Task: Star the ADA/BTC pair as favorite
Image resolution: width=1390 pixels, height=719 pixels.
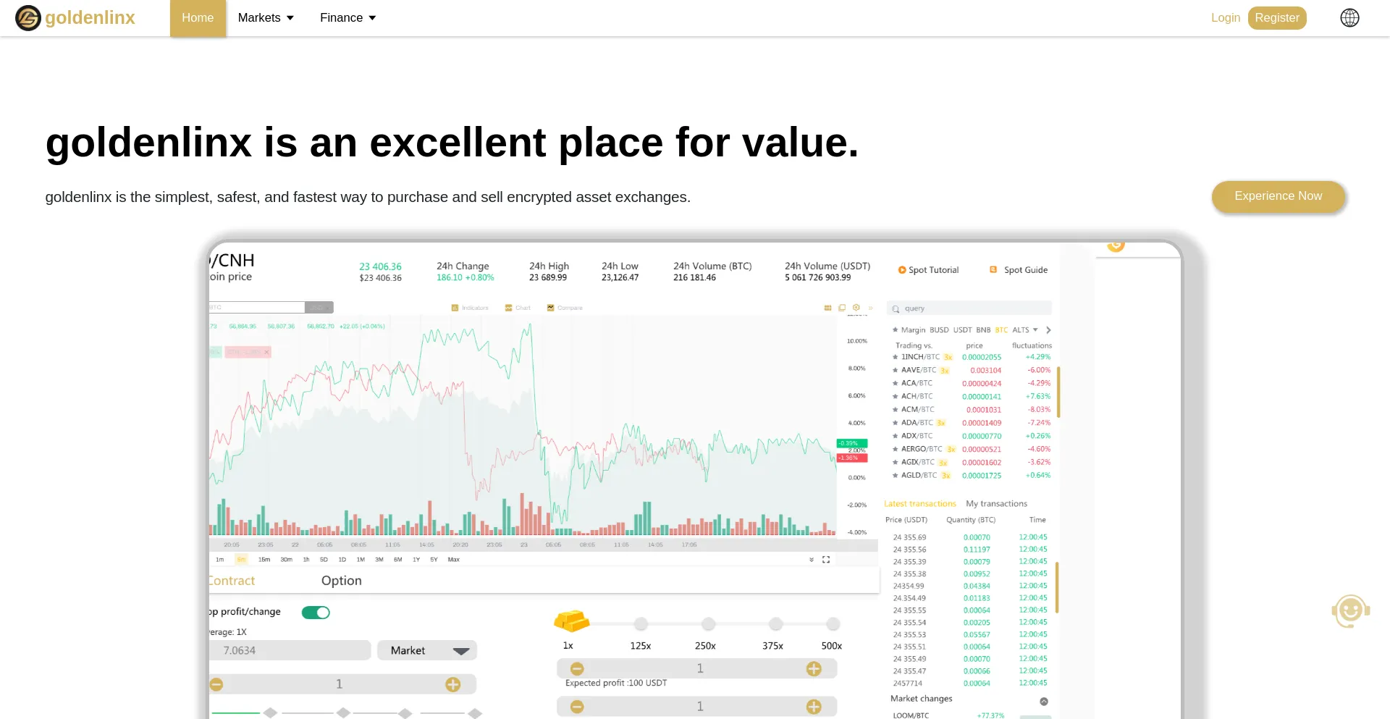Action: 895,423
